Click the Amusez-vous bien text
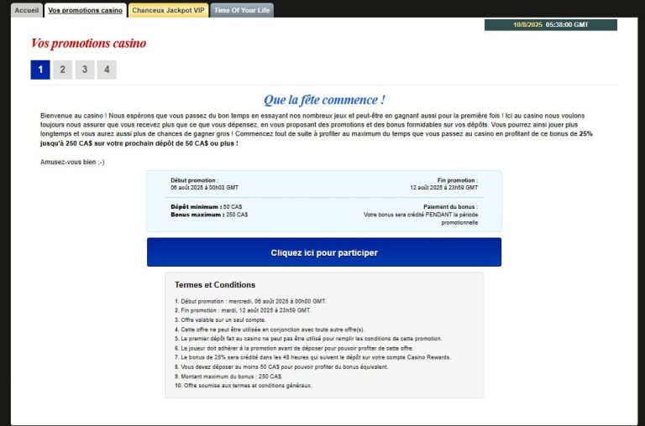Viewport: 645px width, 426px height. coord(72,162)
